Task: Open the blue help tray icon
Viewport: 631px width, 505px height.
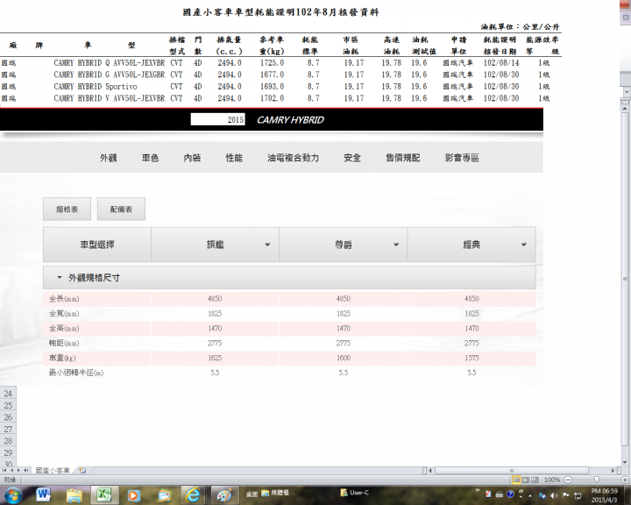Action: pyautogui.click(x=510, y=494)
